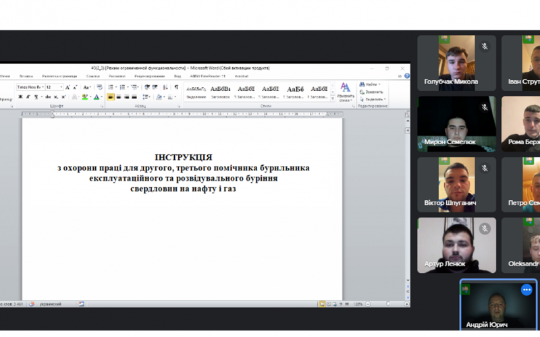This screenshot has width=540, height=337.
Task: Align paragraph text right
Action: coord(127,97)
